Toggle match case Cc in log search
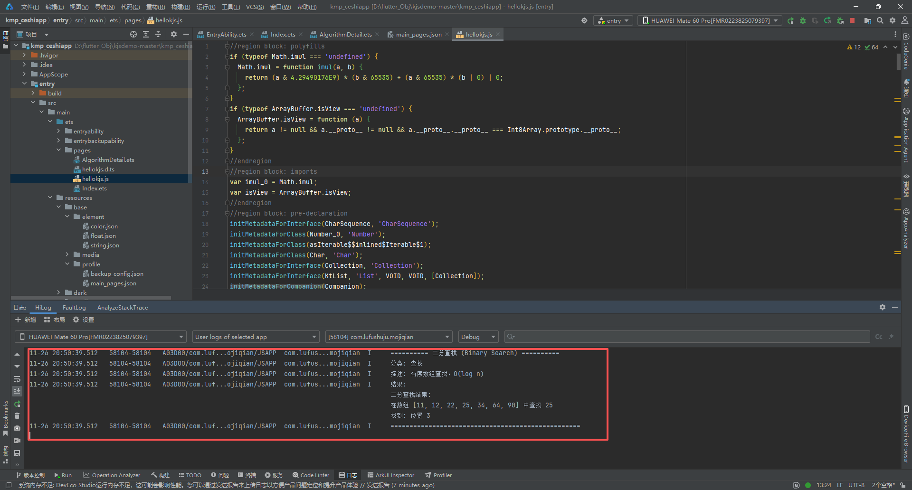This screenshot has width=912, height=490. (879, 337)
